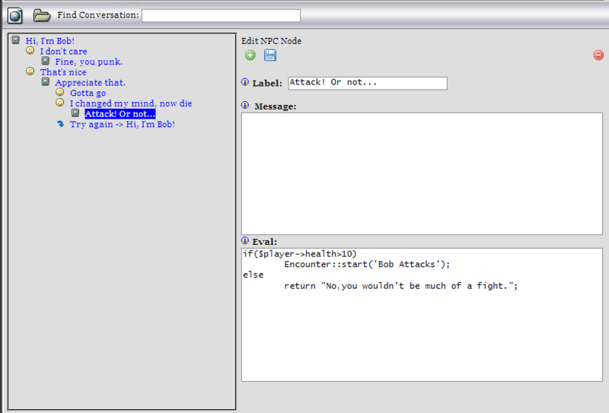Image resolution: width=609 pixels, height=413 pixels.
Task: Follow the 'Try again -> Hi, I'm Bob!' link
Action: tap(122, 124)
